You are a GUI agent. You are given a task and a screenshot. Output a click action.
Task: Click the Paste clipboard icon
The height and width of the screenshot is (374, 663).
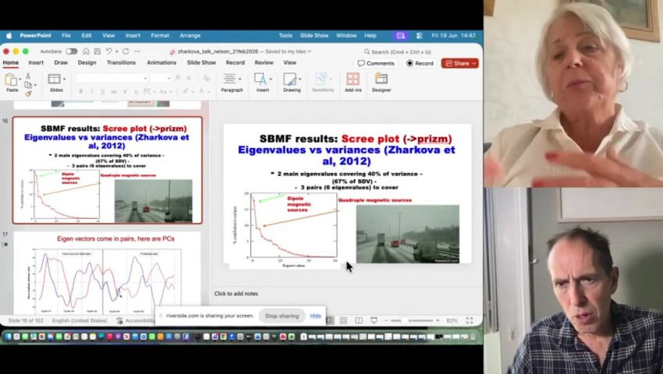(11, 79)
